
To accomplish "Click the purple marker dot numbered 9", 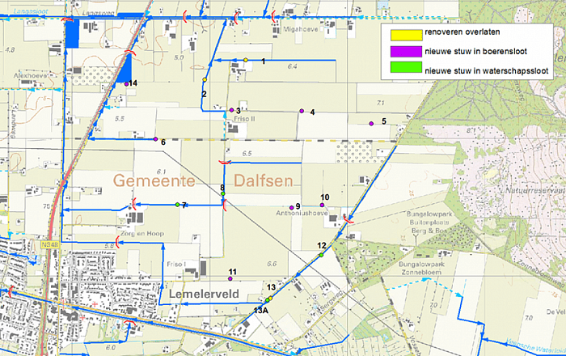I will (x=291, y=208).
